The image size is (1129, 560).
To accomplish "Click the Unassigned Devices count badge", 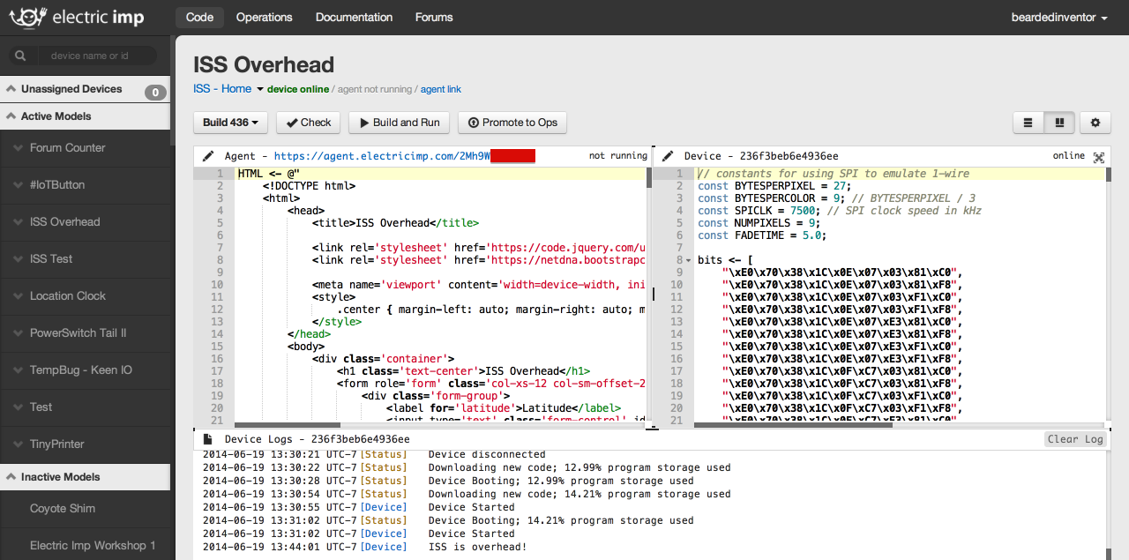I will [x=155, y=92].
